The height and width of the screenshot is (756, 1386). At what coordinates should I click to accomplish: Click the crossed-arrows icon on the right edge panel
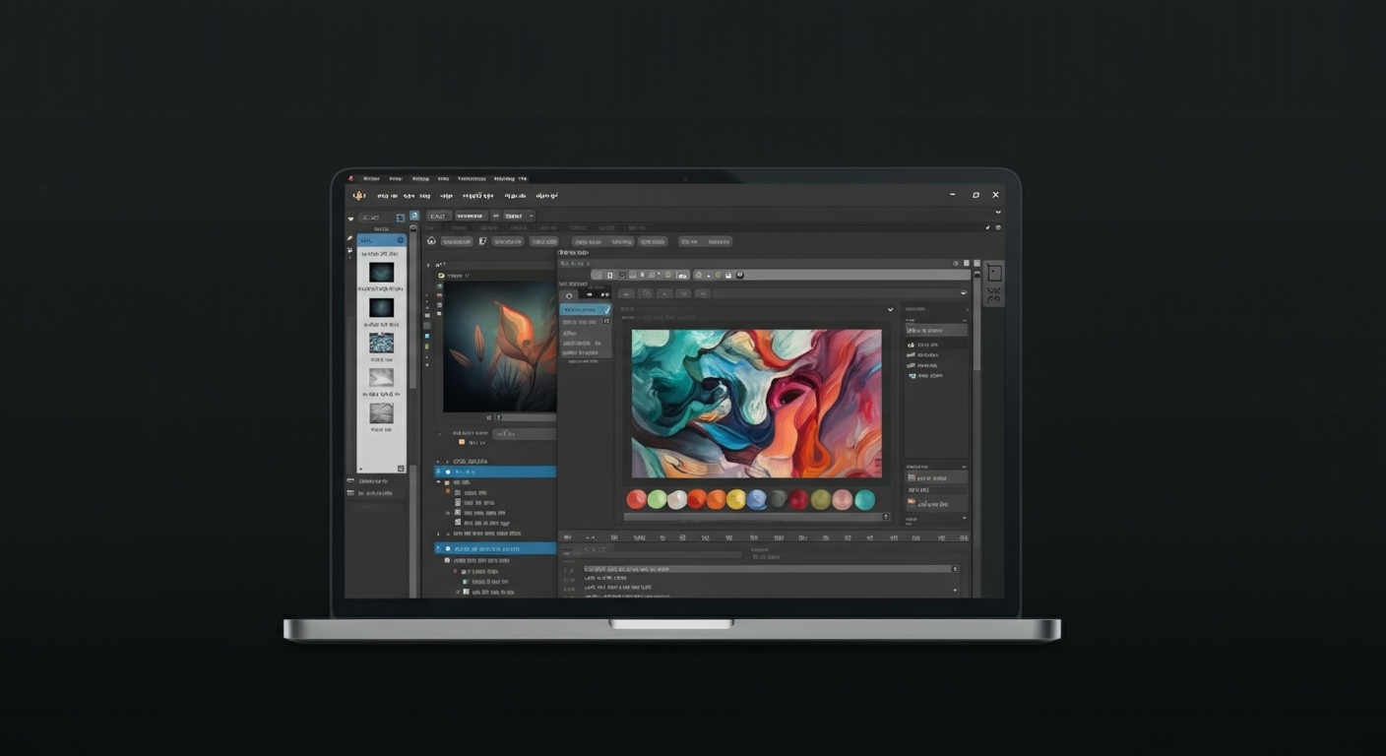click(993, 294)
